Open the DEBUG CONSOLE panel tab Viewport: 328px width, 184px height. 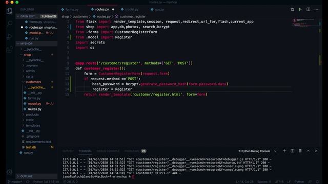108,151
